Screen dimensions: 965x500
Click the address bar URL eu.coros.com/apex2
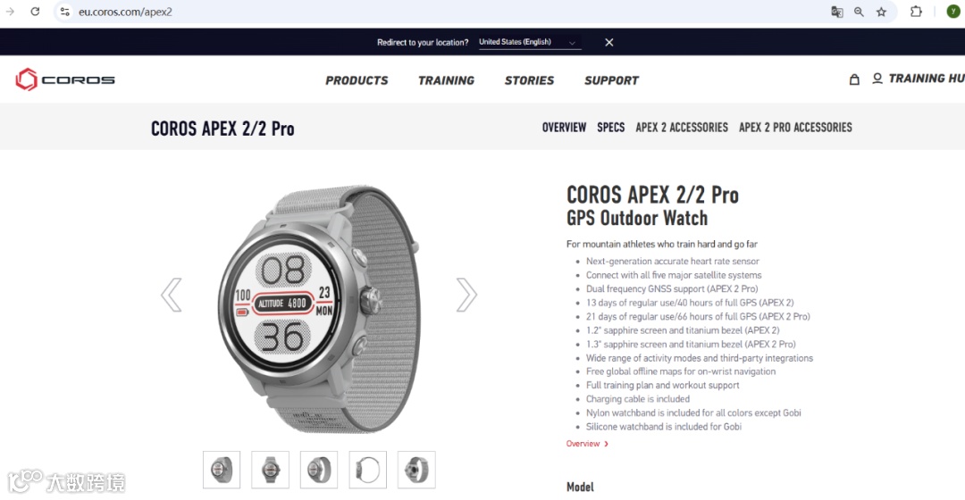126,12
